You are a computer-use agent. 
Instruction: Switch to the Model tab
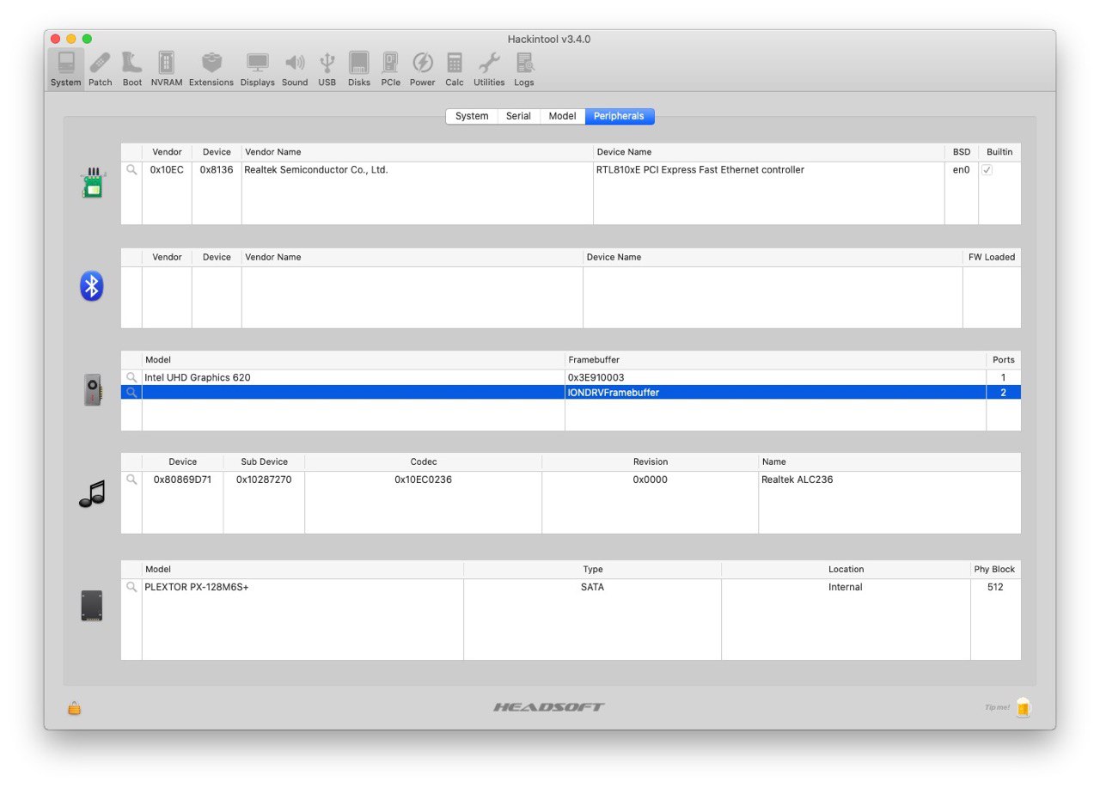(562, 116)
